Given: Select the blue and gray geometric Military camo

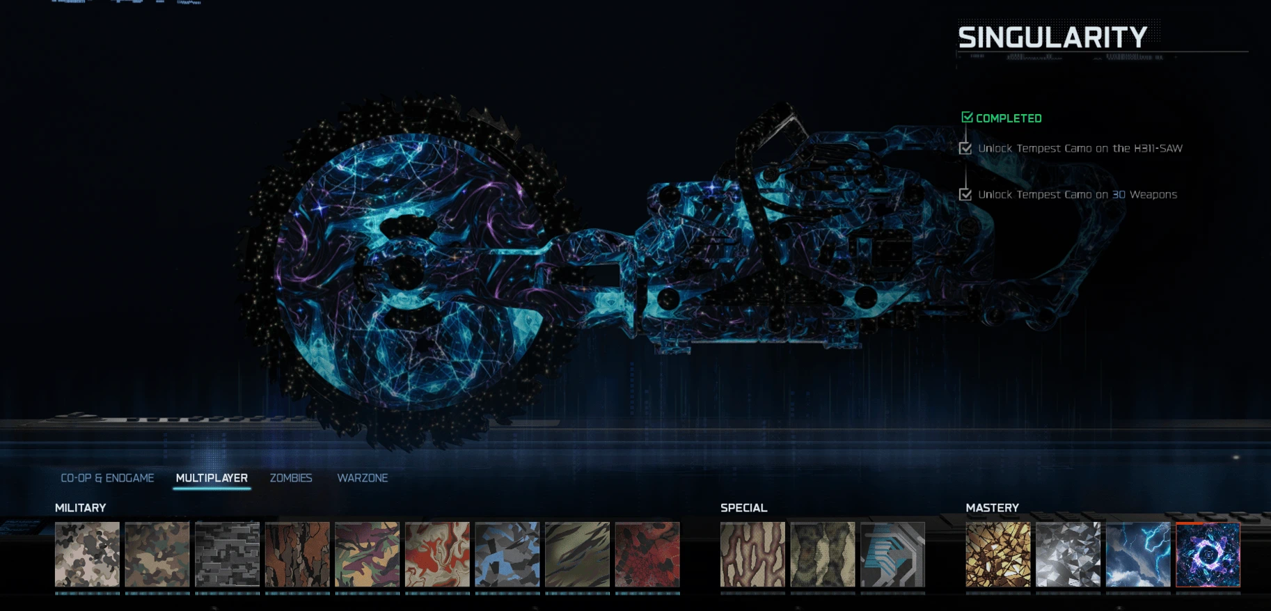Looking at the screenshot, I should pos(507,555).
